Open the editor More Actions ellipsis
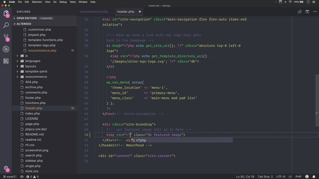 click(314, 12)
